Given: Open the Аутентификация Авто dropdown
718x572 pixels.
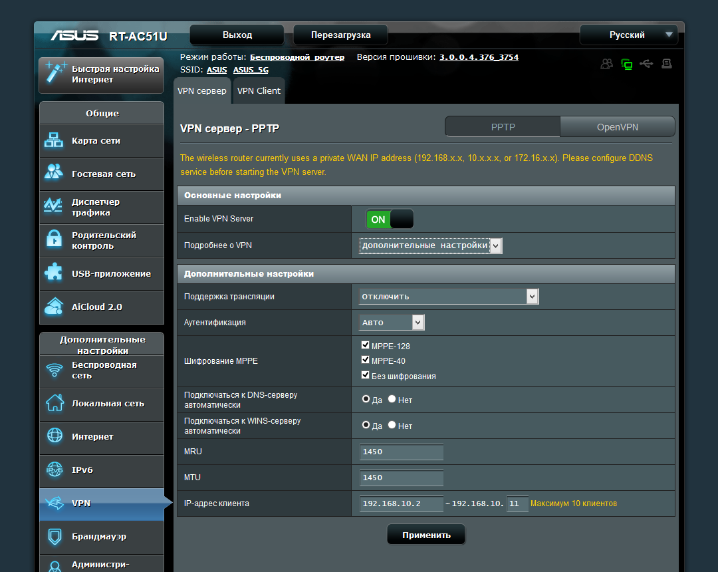Looking at the screenshot, I should coord(392,323).
